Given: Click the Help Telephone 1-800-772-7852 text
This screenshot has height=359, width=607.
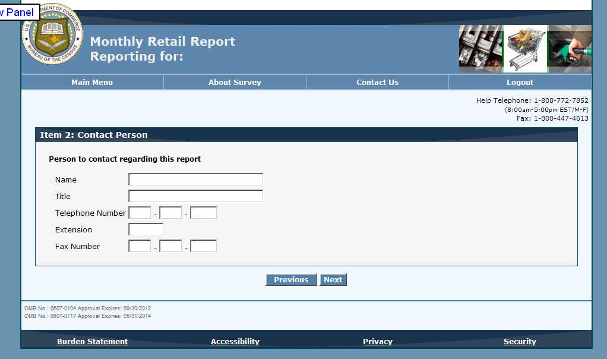Looking at the screenshot, I should (532, 100).
